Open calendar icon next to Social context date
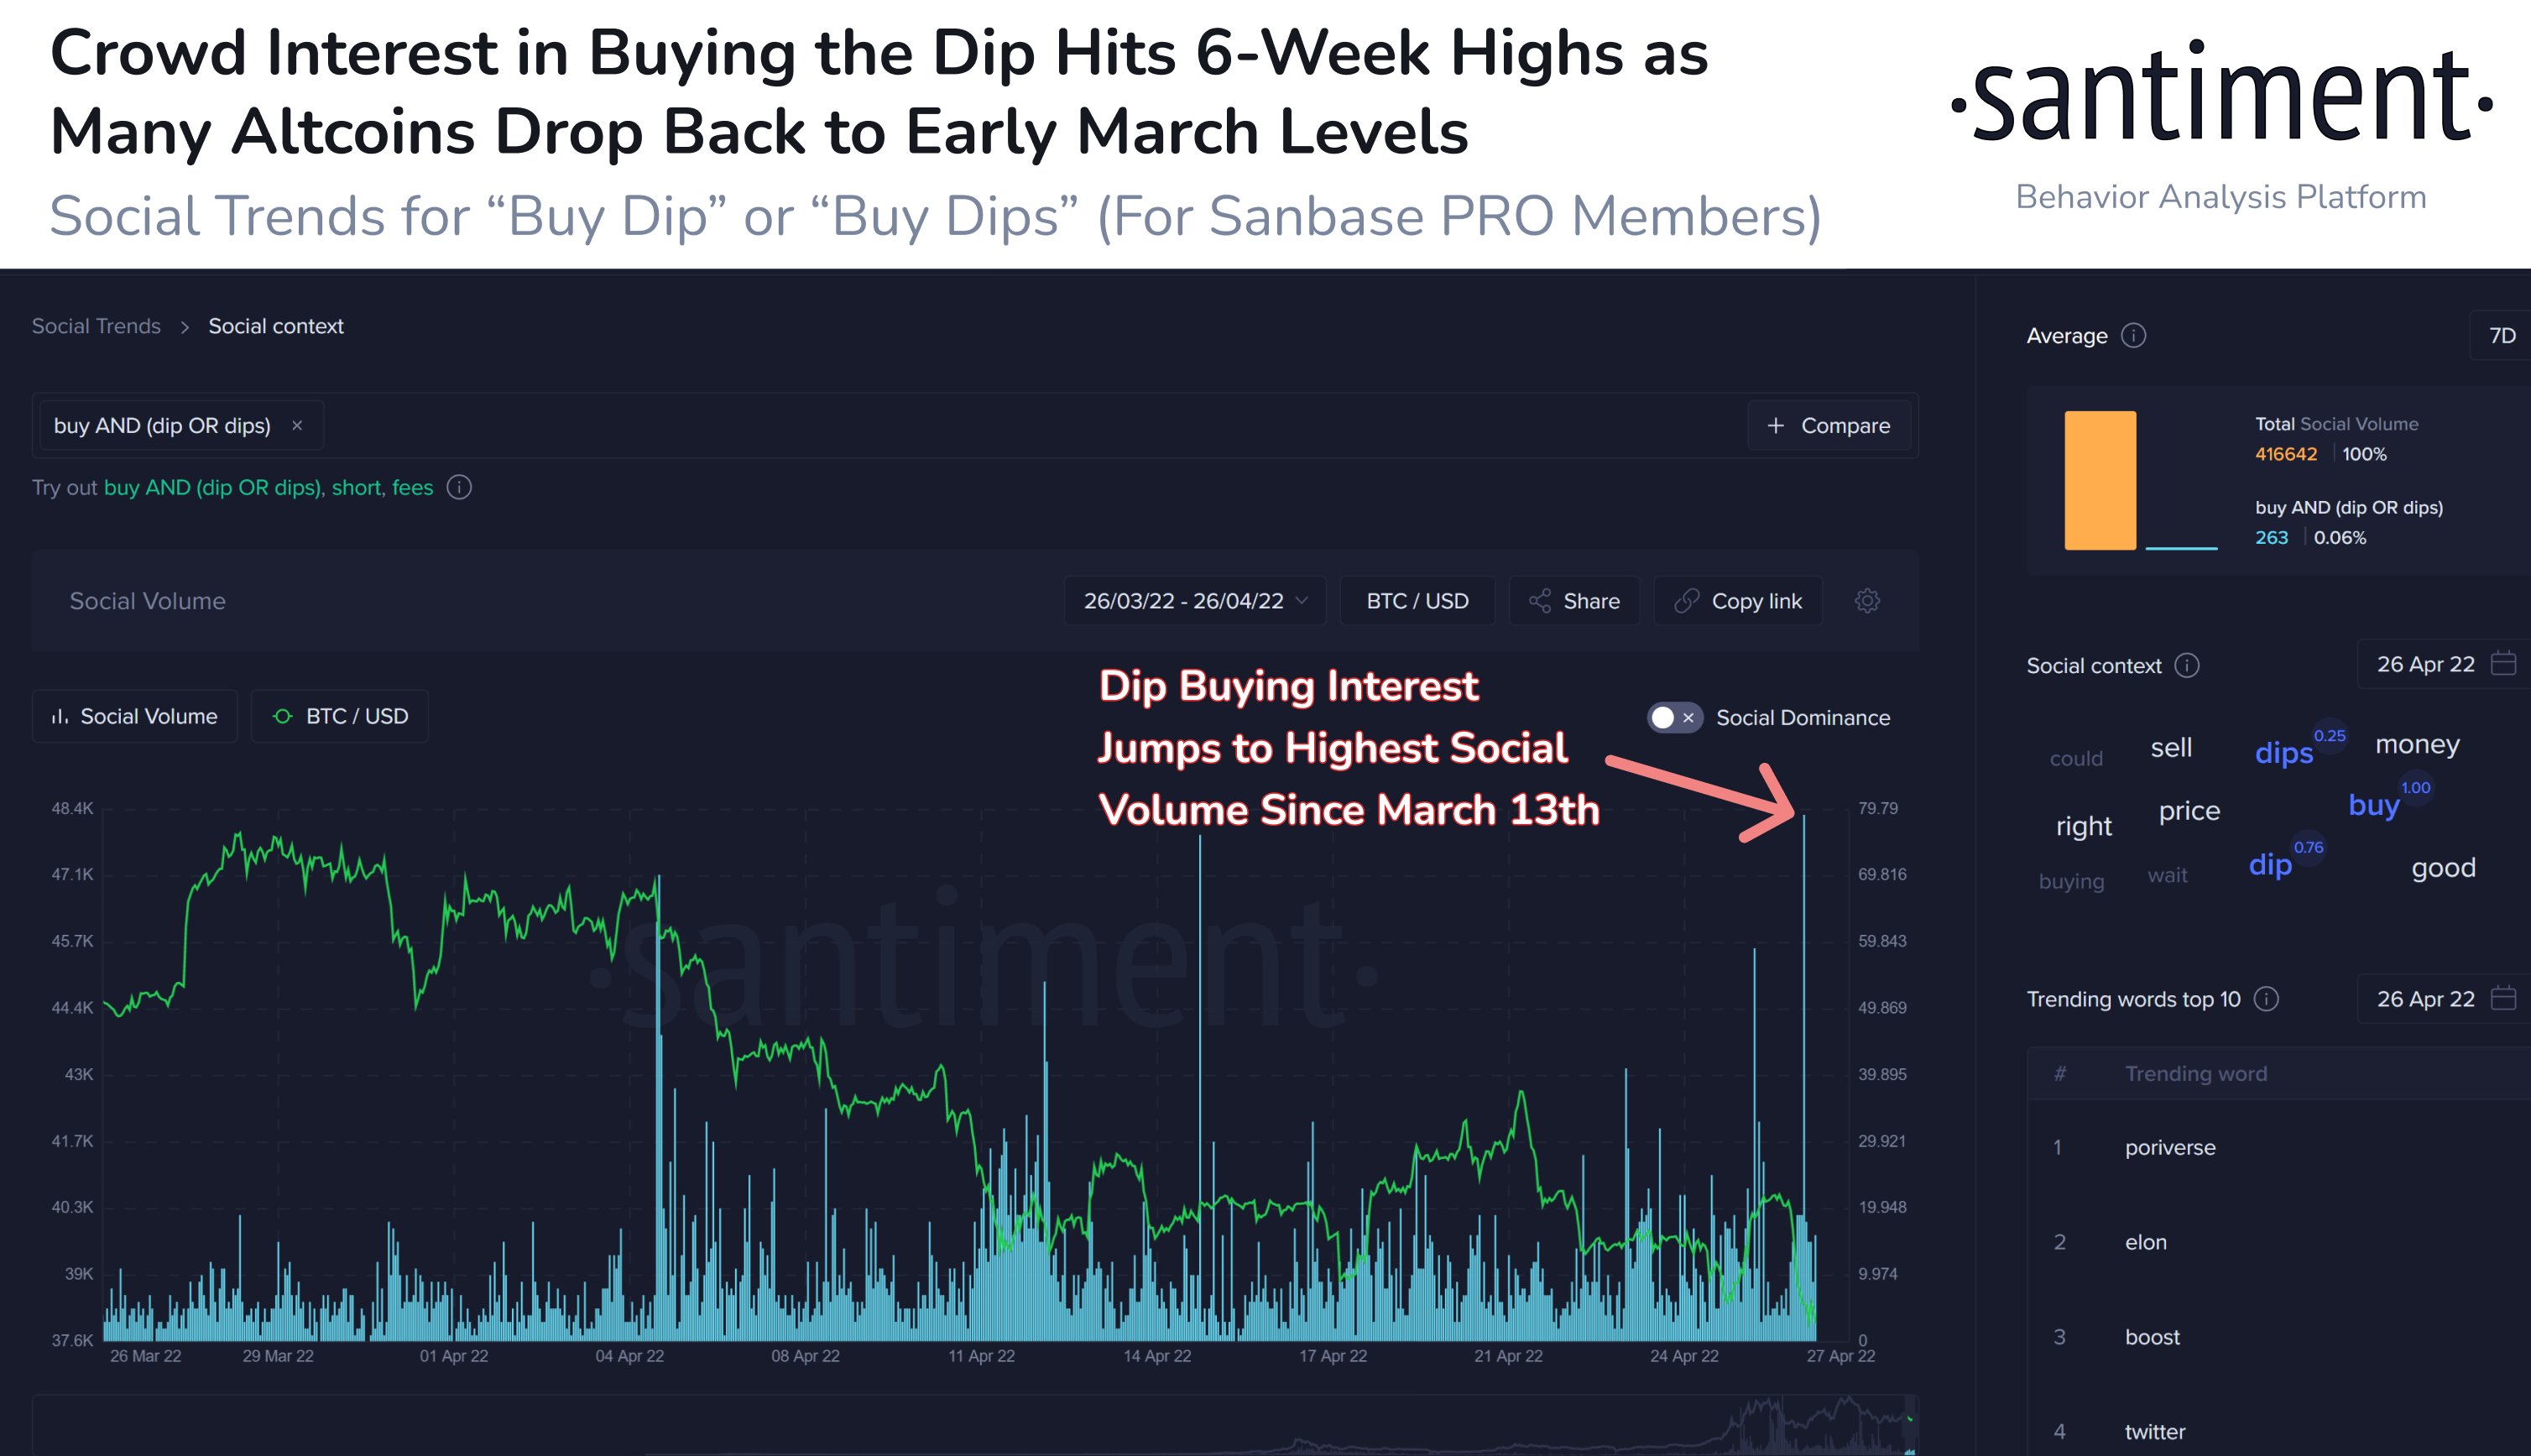 click(2503, 664)
